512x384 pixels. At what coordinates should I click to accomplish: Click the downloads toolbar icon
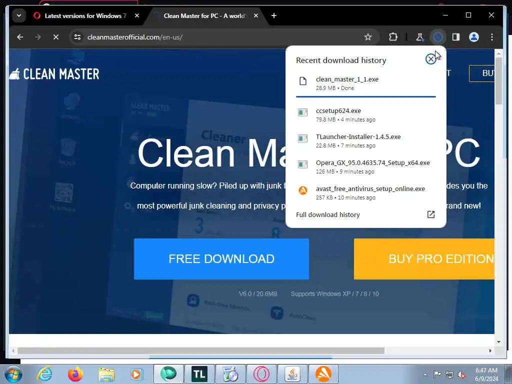pos(438,37)
